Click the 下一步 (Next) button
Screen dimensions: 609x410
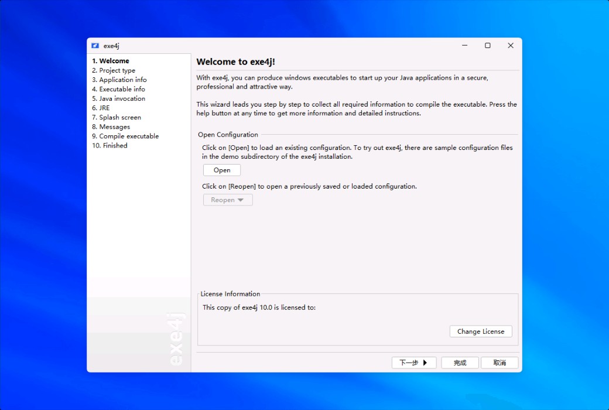coord(414,363)
